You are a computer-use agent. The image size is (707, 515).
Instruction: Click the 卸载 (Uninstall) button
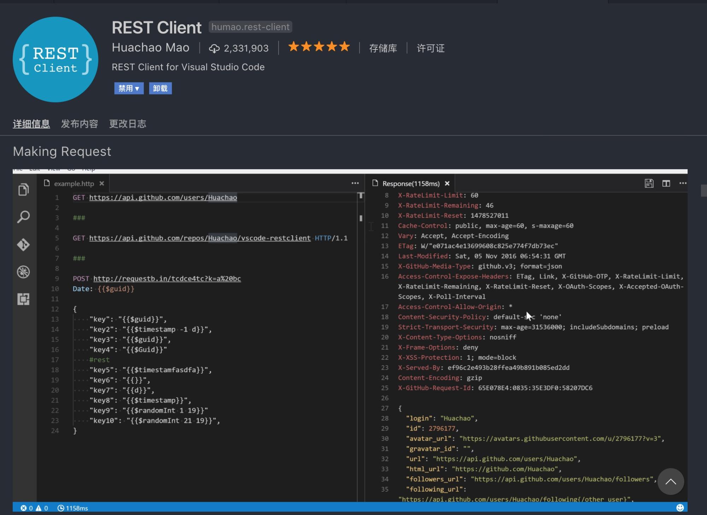(x=160, y=88)
